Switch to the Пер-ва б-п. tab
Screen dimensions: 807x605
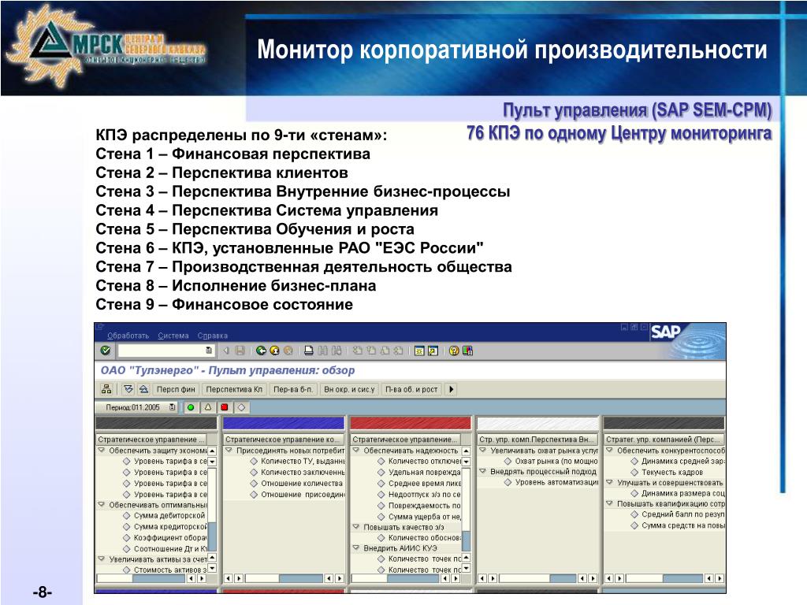tap(293, 389)
